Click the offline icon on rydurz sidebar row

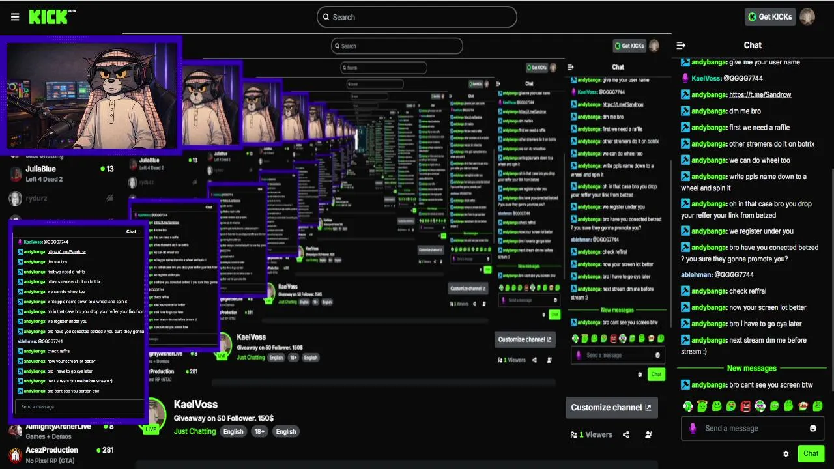tap(109, 198)
